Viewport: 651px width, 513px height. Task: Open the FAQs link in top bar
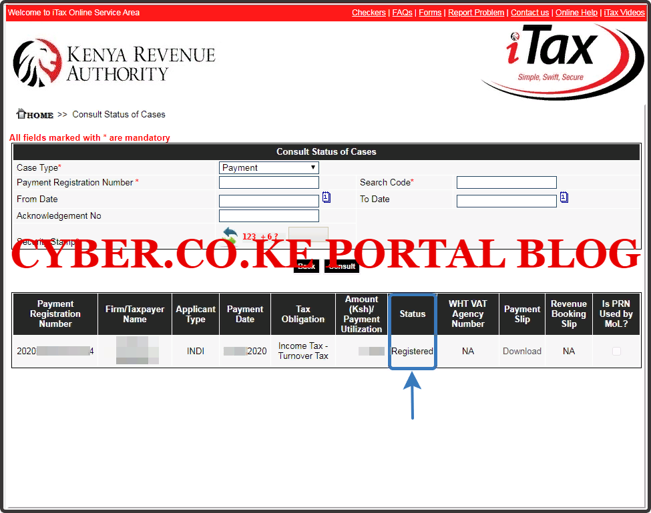tap(402, 13)
